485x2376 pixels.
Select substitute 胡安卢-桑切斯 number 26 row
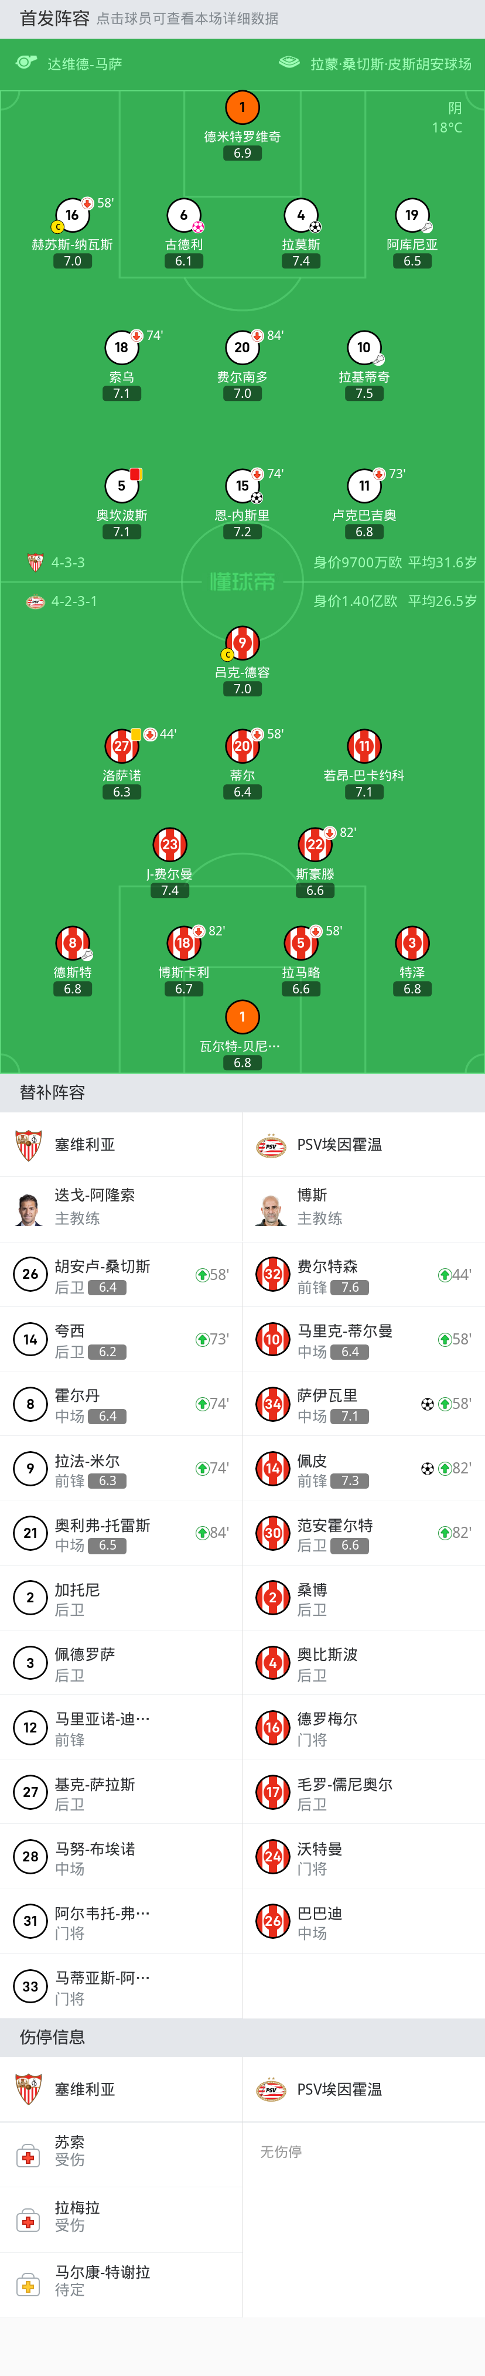(x=121, y=1275)
